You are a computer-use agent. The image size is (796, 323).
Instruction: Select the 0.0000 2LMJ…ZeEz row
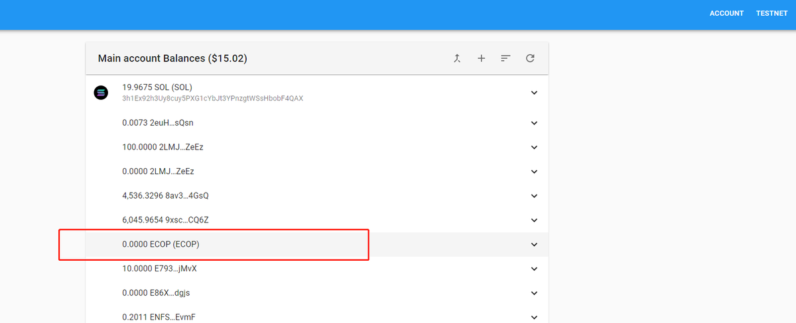[317, 171]
